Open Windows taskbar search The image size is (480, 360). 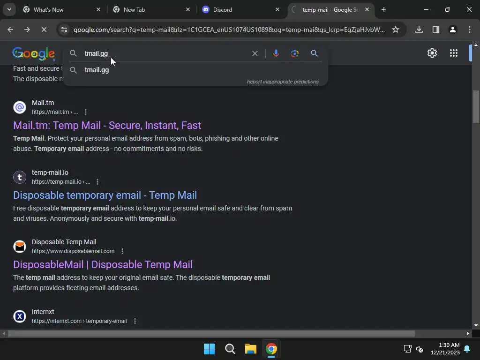[x=230, y=349]
